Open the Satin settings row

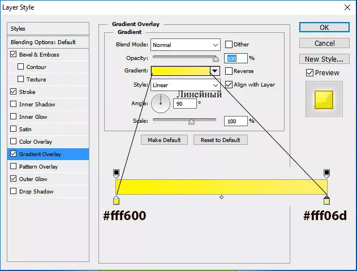(48, 129)
